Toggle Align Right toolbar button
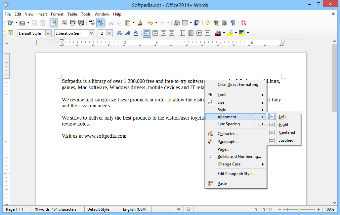Image resolution: width=340 pixels, height=215 pixels. pyautogui.click(x=163, y=33)
